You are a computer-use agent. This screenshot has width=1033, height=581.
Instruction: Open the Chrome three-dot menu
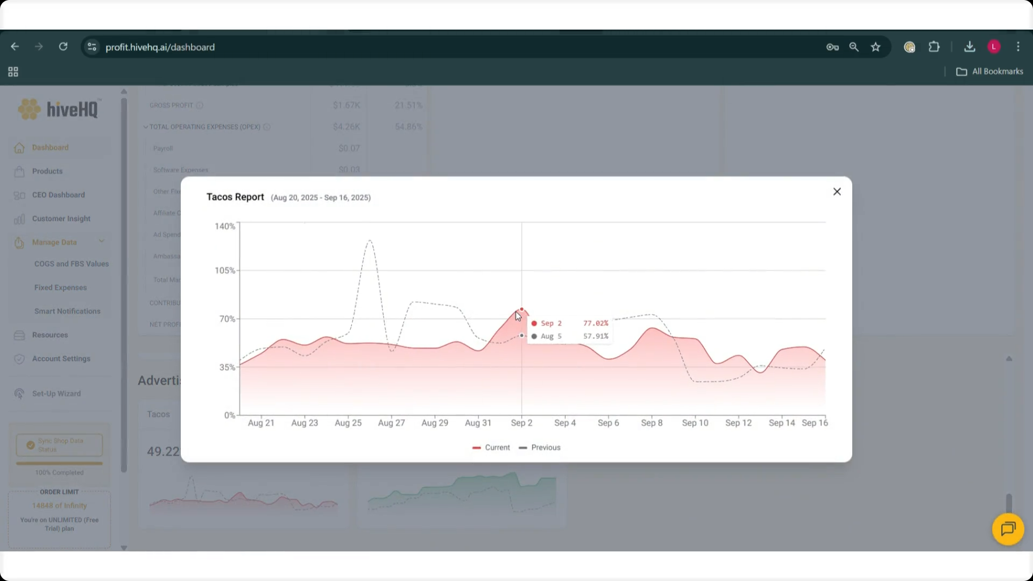click(1018, 47)
